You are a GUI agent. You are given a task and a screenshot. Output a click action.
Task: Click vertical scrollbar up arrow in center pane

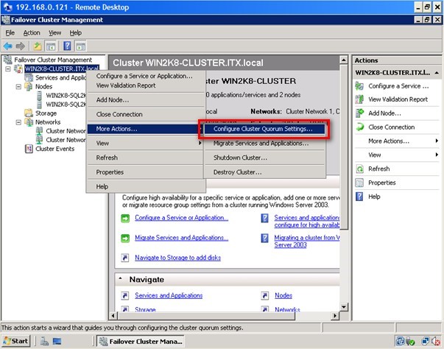coord(343,60)
